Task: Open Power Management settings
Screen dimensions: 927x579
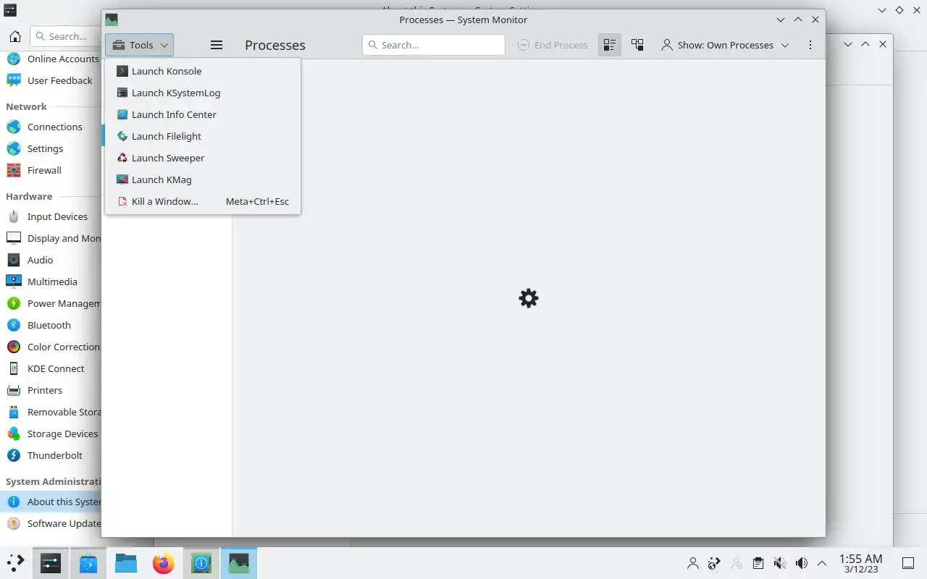Action: (x=52, y=303)
